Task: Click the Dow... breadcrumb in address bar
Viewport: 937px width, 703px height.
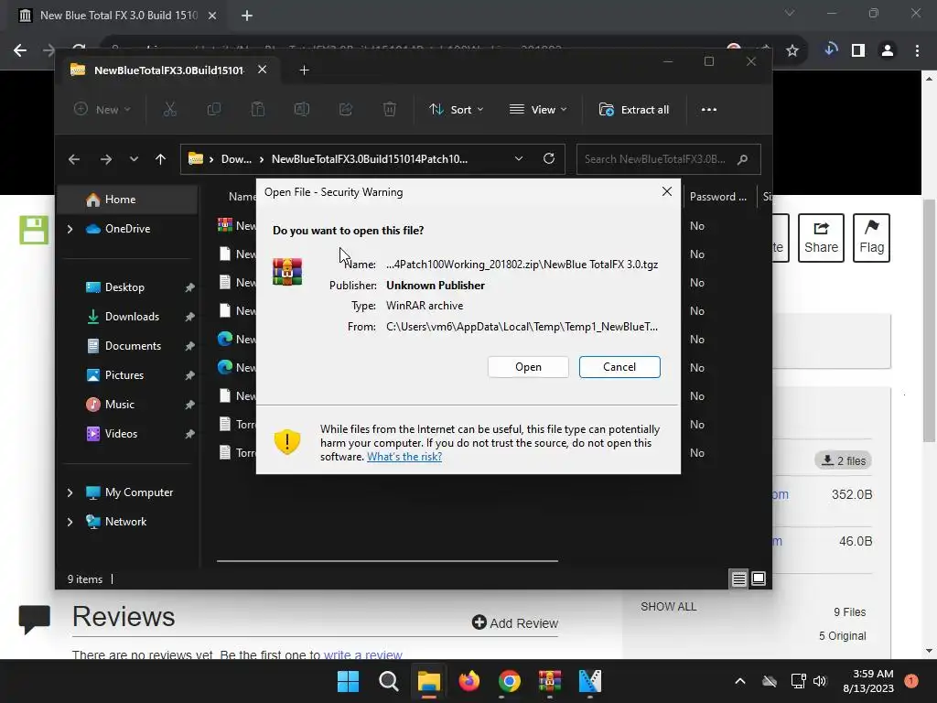Action: [236, 159]
